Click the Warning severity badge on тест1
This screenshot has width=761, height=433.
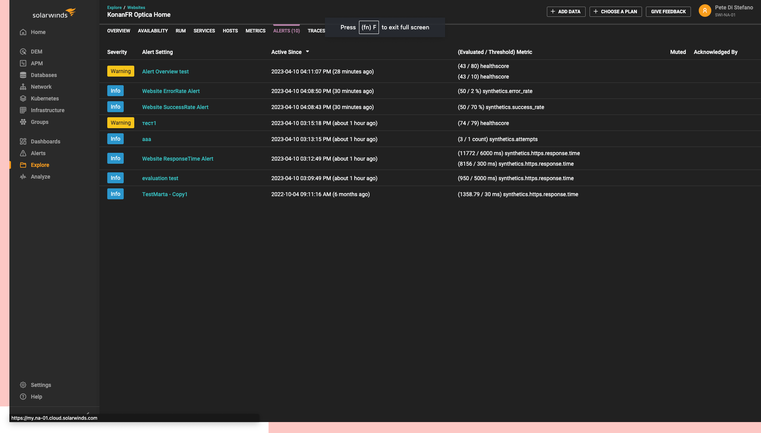tap(121, 123)
